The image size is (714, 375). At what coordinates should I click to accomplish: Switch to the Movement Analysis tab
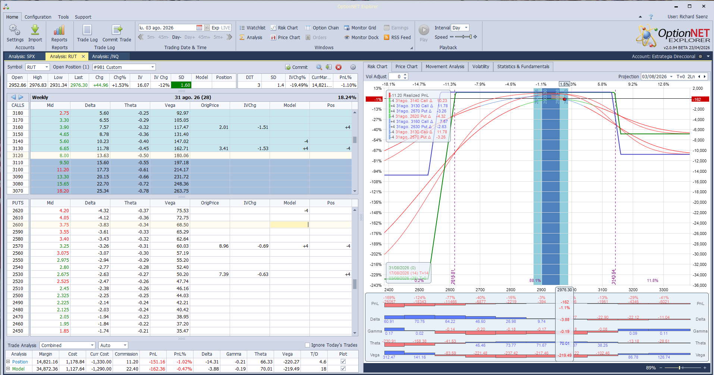pyautogui.click(x=445, y=67)
